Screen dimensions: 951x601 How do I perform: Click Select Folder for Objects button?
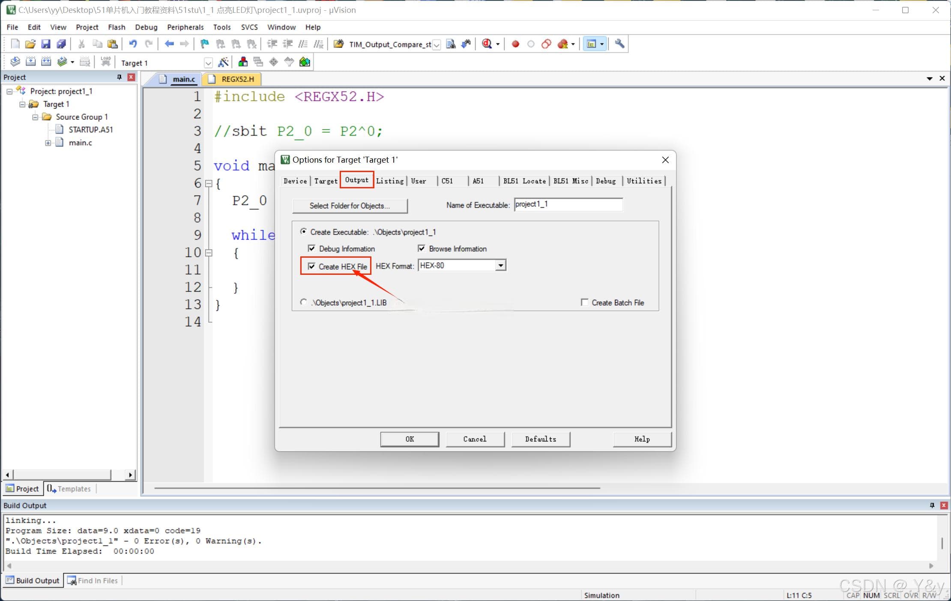tap(350, 206)
